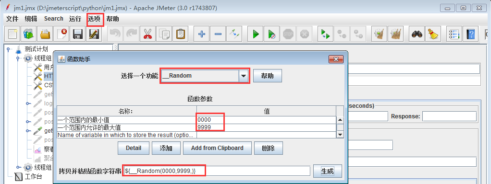The width and height of the screenshot is (491, 184).
Task: Click the Paste clipboard icon
Action: pos(180,34)
